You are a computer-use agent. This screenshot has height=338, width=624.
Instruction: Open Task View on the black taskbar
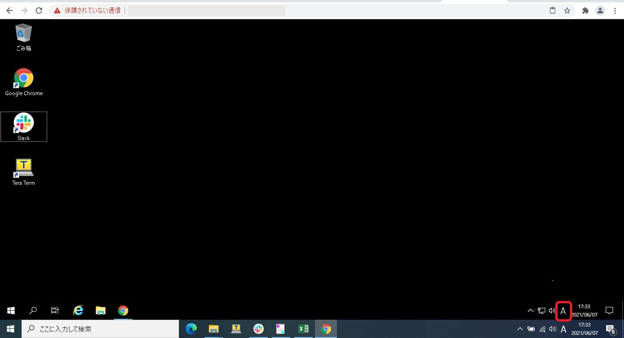pyautogui.click(x=54, y=311)
